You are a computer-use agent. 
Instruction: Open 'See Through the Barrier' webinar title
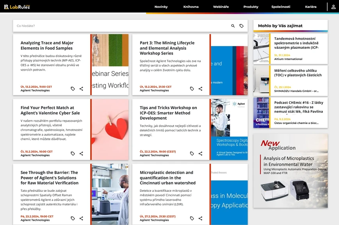(50, 177)
